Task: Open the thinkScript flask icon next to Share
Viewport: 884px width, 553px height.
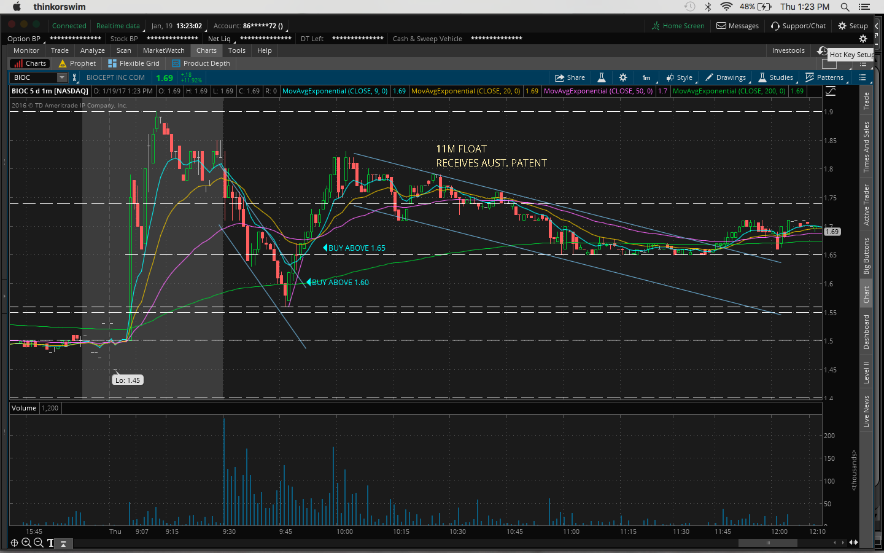Action: click(x=602, y=77)
